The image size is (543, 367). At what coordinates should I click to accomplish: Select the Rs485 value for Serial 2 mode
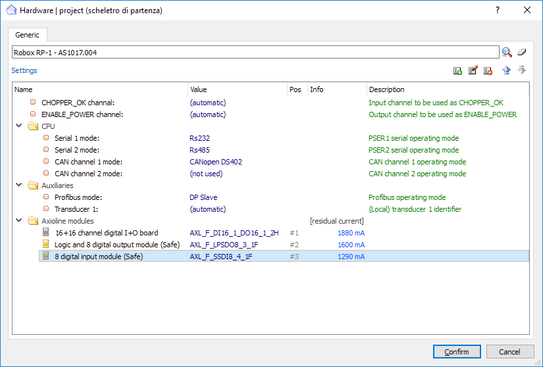click(199, 150)
